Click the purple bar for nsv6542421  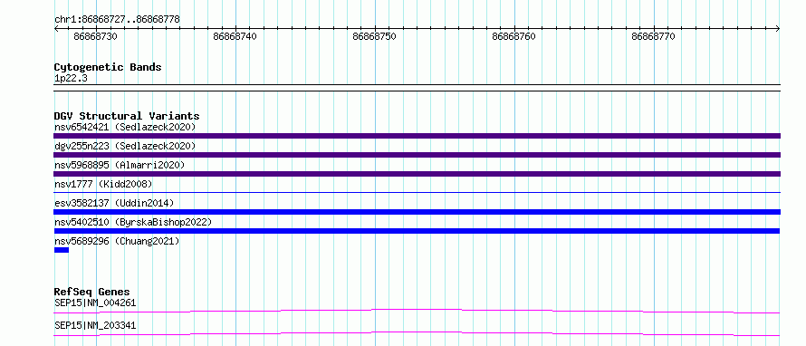coord(417,136)
